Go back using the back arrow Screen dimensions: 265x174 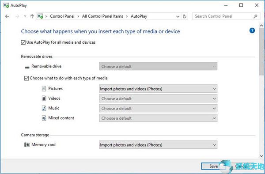[7, 16]
